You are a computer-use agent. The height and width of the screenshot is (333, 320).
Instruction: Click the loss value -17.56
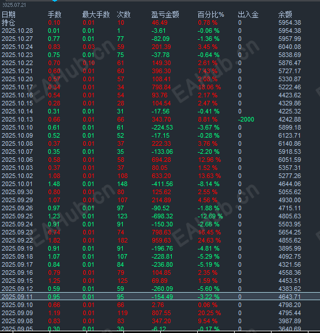click(x=160, y=112)
